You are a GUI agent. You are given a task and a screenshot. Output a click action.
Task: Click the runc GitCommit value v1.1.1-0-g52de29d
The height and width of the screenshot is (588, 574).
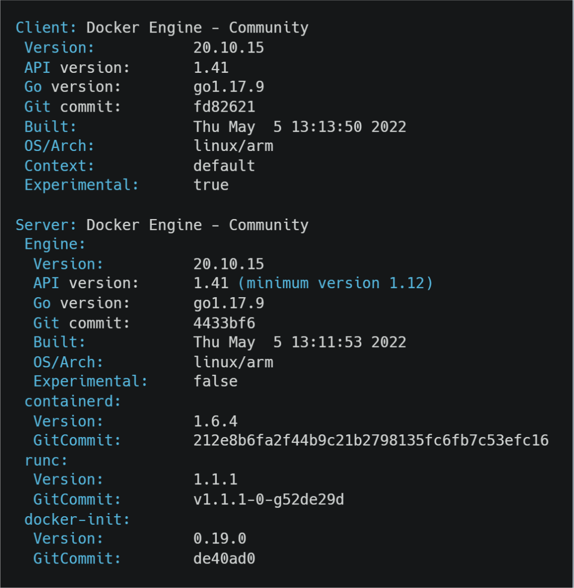(x=268, y=500)
